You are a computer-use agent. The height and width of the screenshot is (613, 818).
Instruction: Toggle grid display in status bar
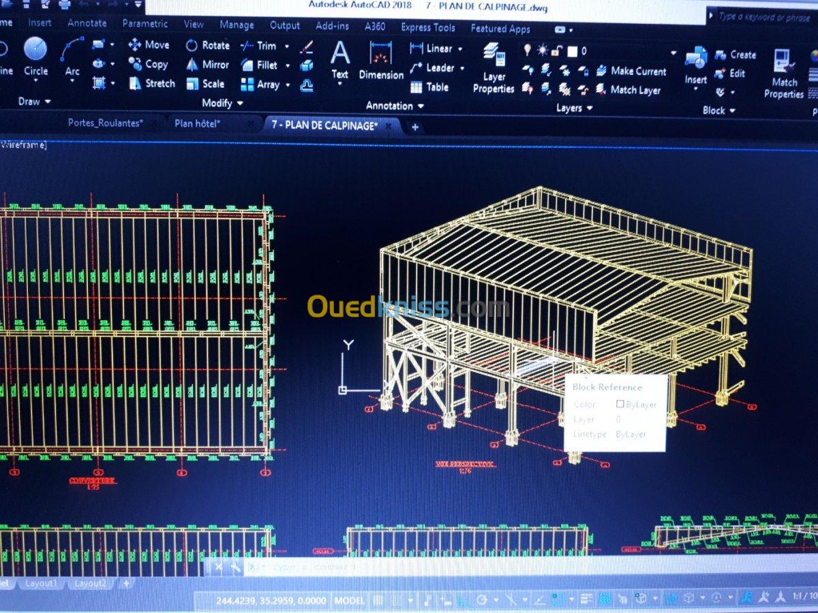click(x=378, y=599)
